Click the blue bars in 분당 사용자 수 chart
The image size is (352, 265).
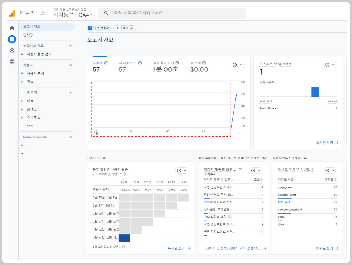(x=315, y=92)
